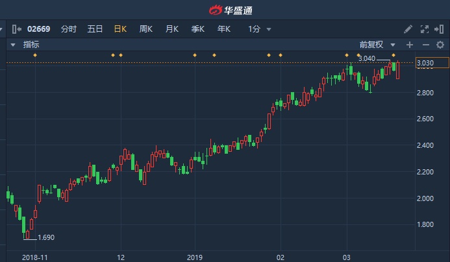Switch to the 五日 five-day tab

coord(95,29)
